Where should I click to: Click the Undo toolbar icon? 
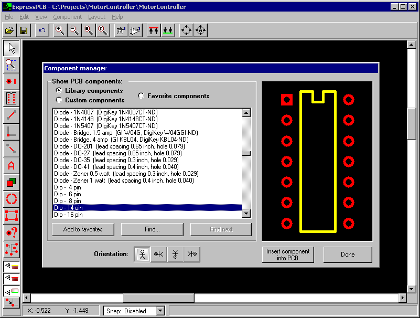(41, 30)
